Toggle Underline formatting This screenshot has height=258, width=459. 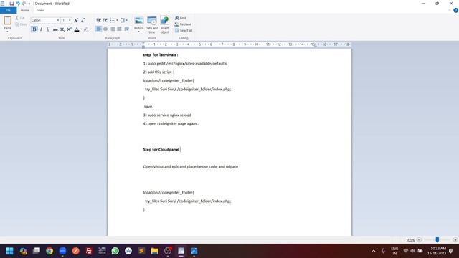coord(48,29)
